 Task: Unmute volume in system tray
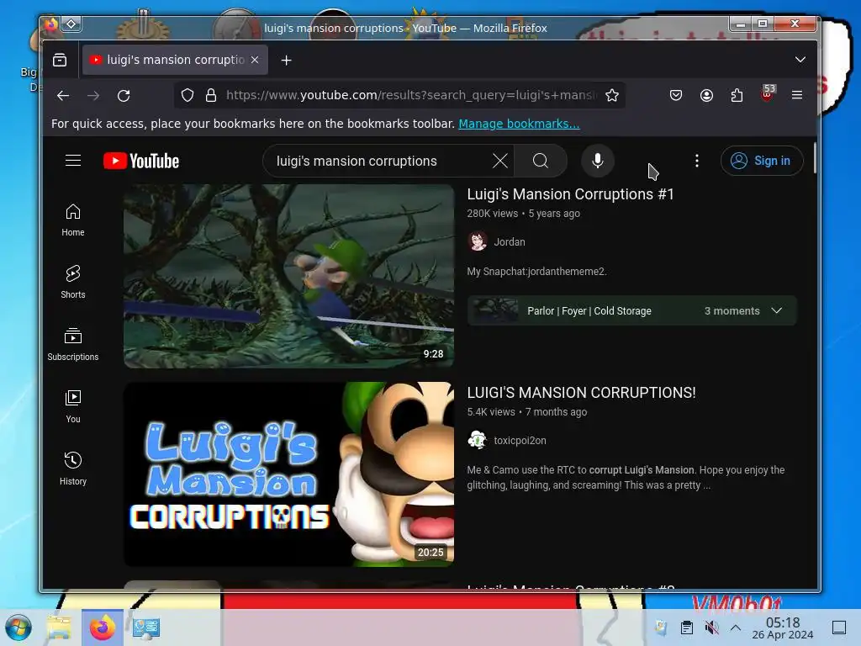tap(711, 627)
